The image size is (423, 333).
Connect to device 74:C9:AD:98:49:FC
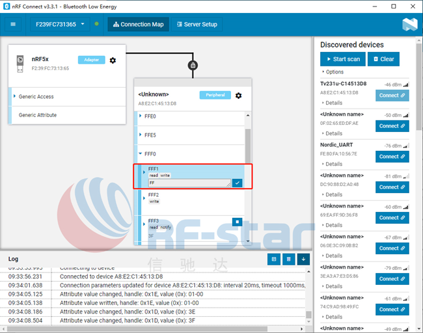tap(392, 310)
